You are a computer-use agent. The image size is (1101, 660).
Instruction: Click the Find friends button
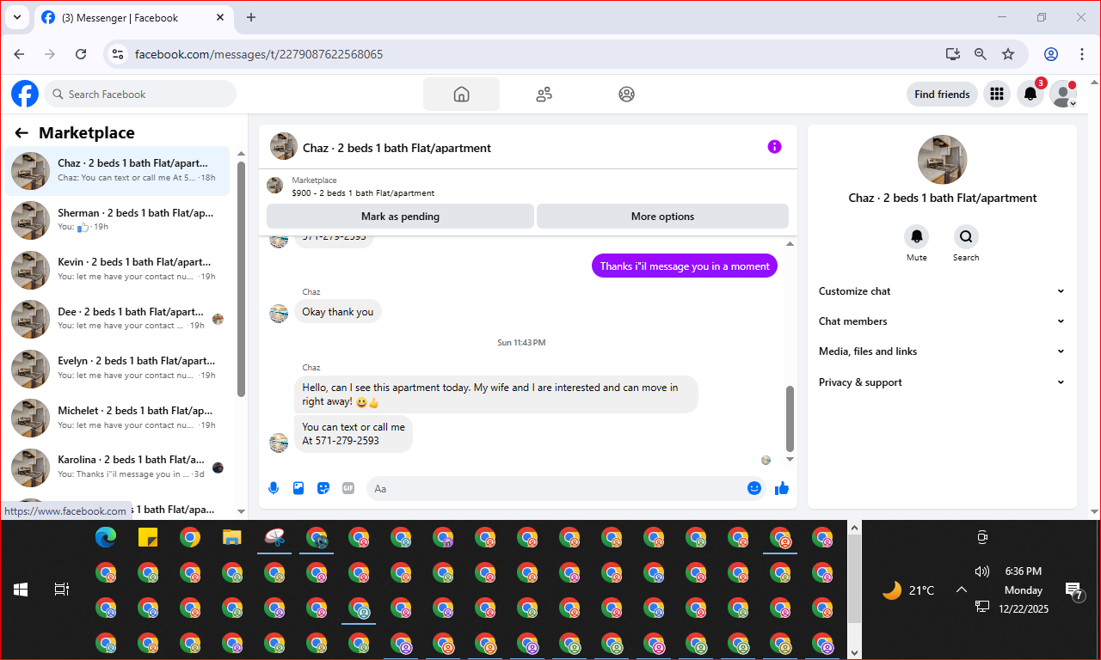942,95
